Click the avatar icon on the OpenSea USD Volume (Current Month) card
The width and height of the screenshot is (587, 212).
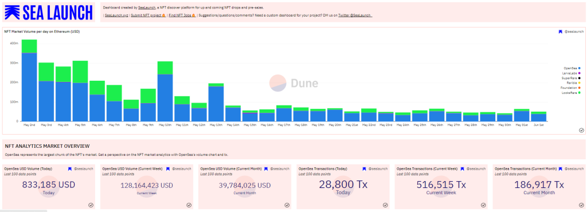click(x=266, y=169)
